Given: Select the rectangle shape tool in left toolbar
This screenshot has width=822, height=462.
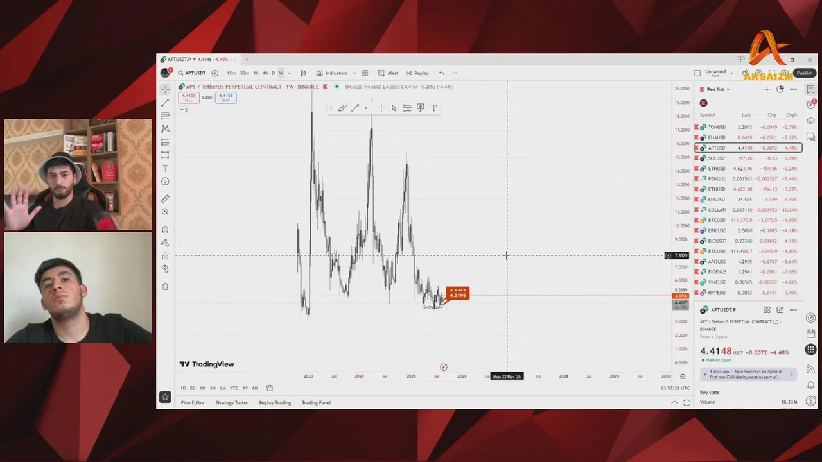Looking at the screenshot, I should (165, 155).
